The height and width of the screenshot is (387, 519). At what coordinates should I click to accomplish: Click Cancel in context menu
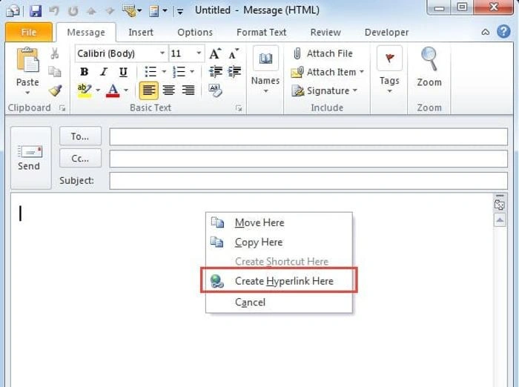tap(279, 302)
